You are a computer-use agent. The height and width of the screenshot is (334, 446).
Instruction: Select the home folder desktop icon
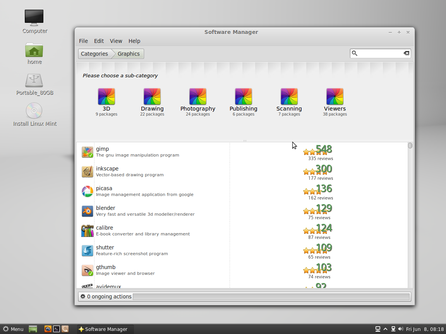(x=34, y=50)
